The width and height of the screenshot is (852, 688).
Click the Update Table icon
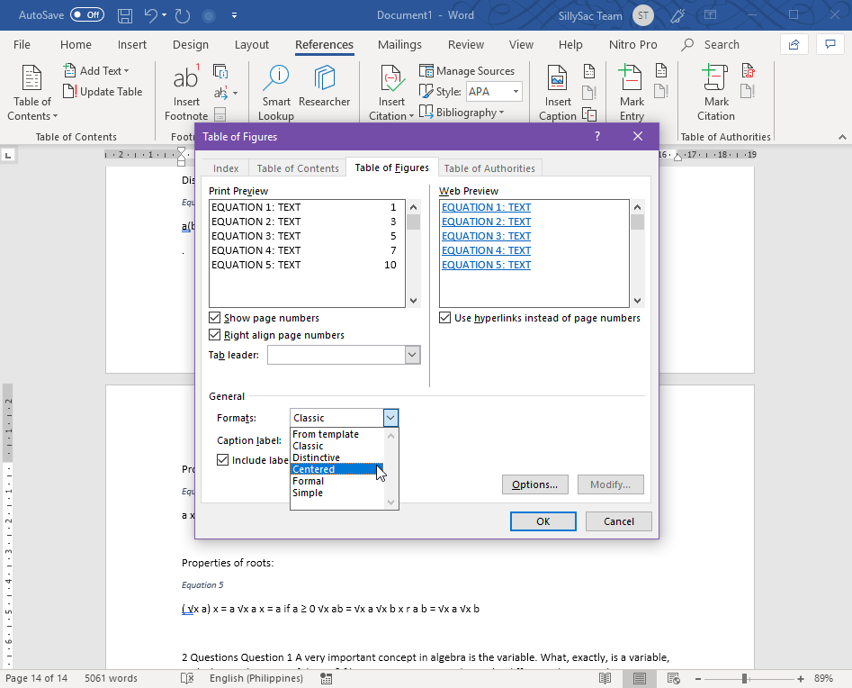pyautogui.click(x=69, y=91)
